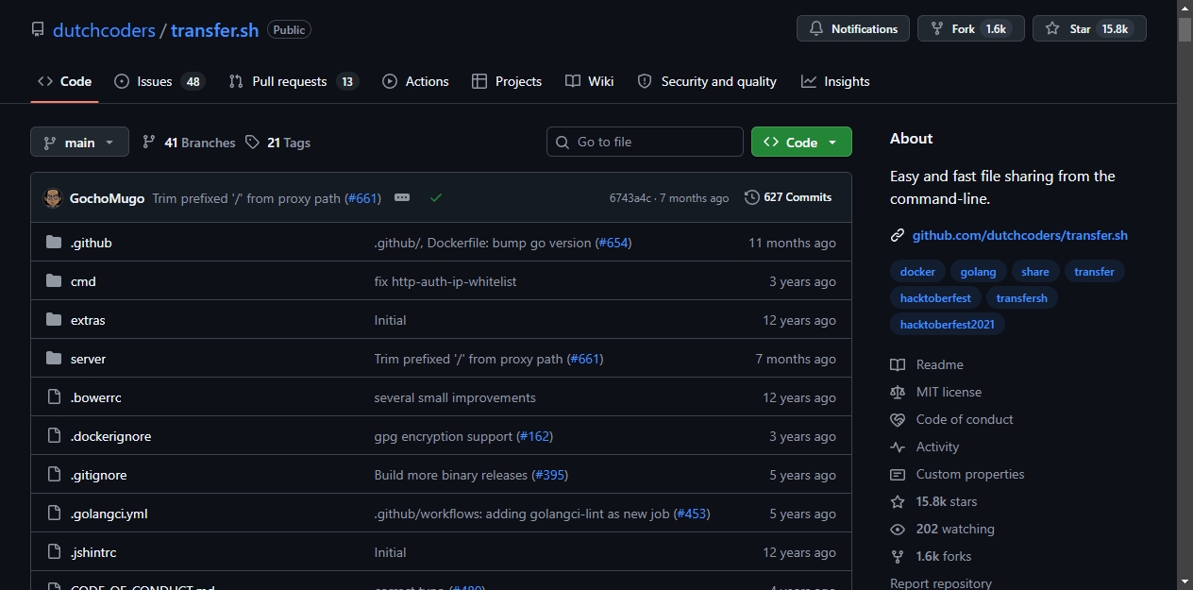
Task: Open commit hash 6743a4c
Action: click(630, 198)
